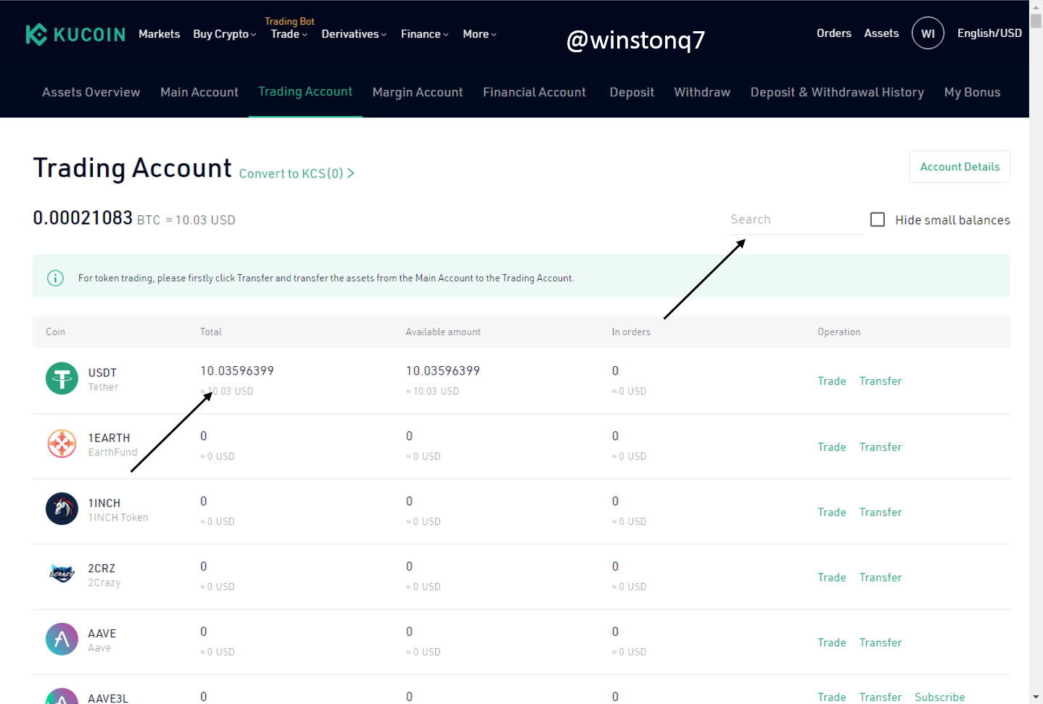Viewport: 1043px width, 704px height.
Task: Switch to Main Account tab
Action: tap(199, 92)
